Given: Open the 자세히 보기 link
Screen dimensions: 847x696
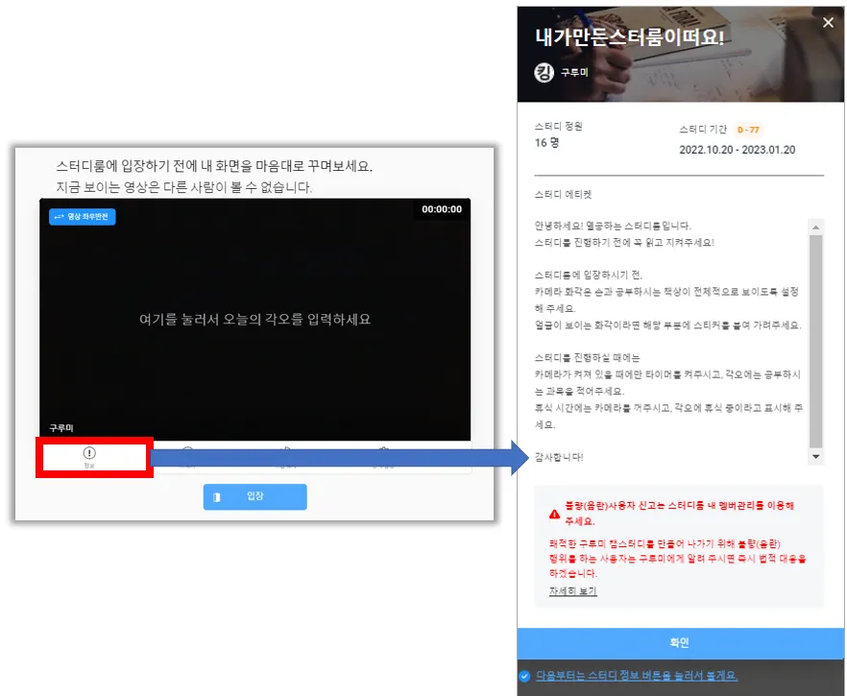Looking at the screenshot, I should [x=572, y=590].
